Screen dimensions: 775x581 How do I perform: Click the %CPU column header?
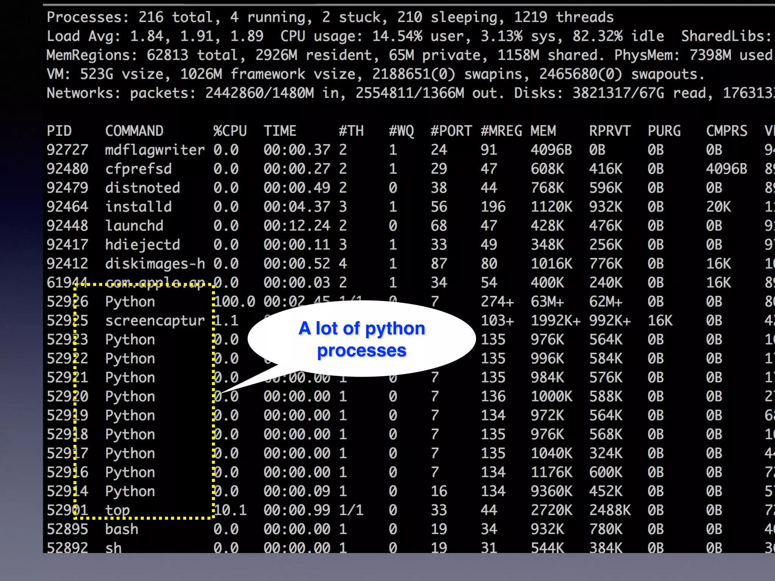pyautogui.click(x=230, y=131)
